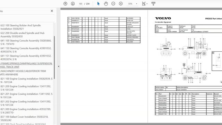
Task: Open bookmark 641 100 Steering Console Assembly 59285866
Action: point(26,42)
